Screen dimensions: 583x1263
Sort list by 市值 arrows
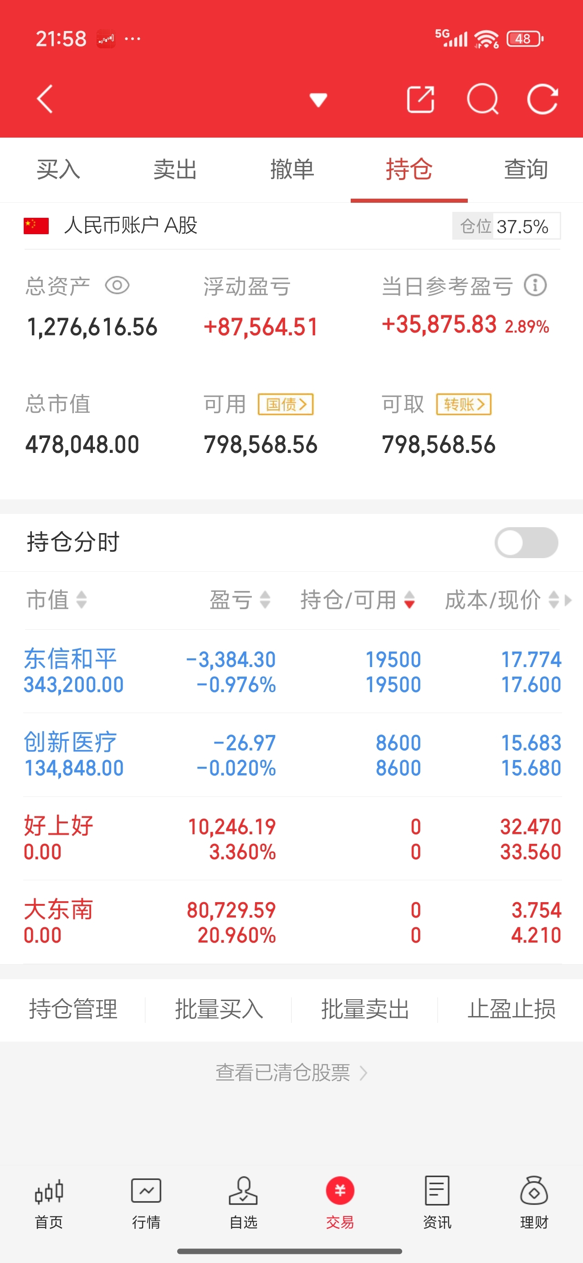[x=57, y=600]
